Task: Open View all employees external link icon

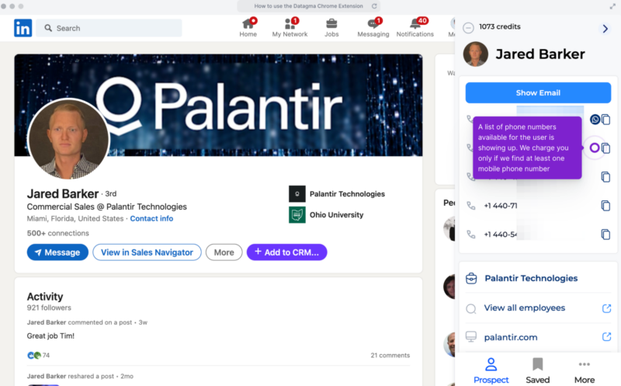Action: 606,308
